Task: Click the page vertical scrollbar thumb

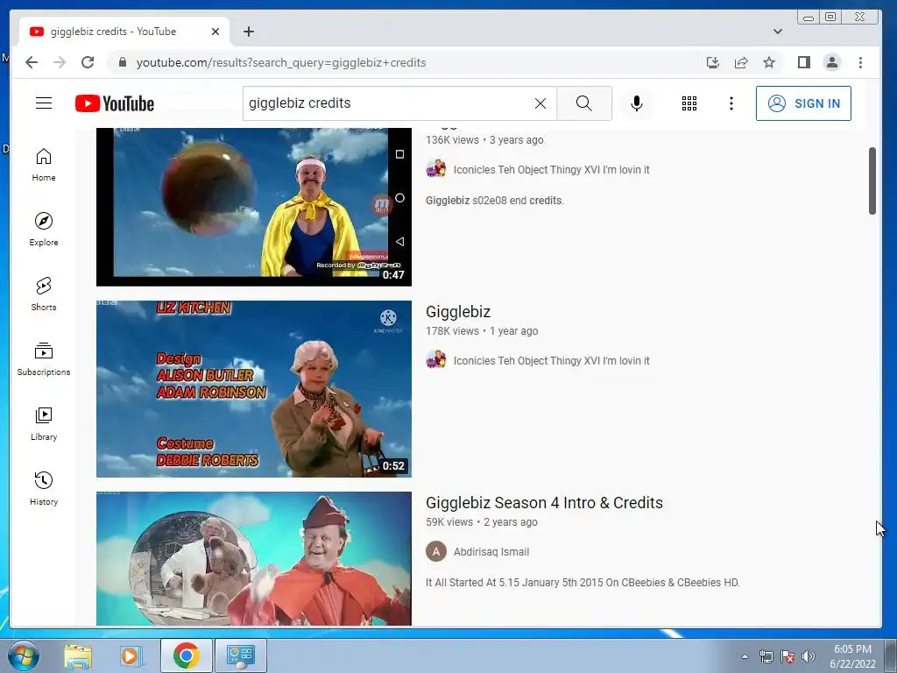Action: point(872,181)
